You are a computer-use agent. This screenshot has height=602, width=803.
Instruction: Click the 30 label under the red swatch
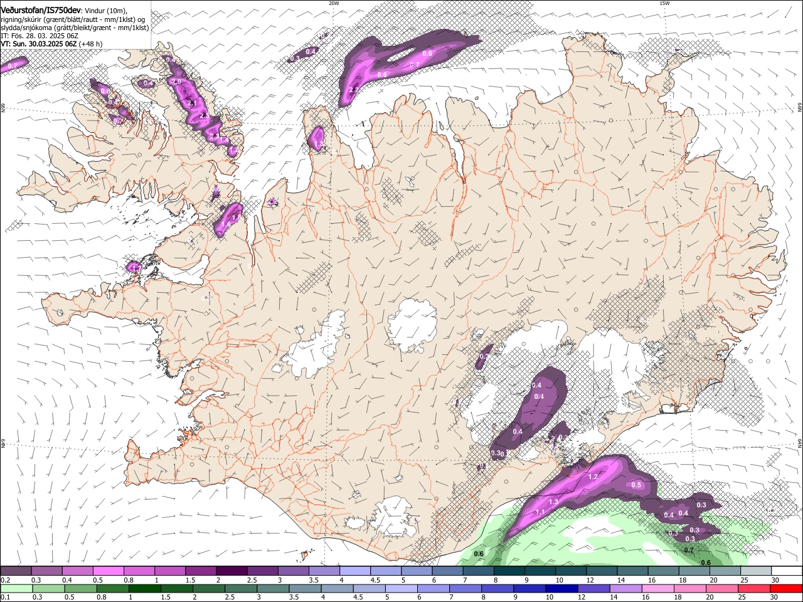pyautogui.click(x=774, y=598)
